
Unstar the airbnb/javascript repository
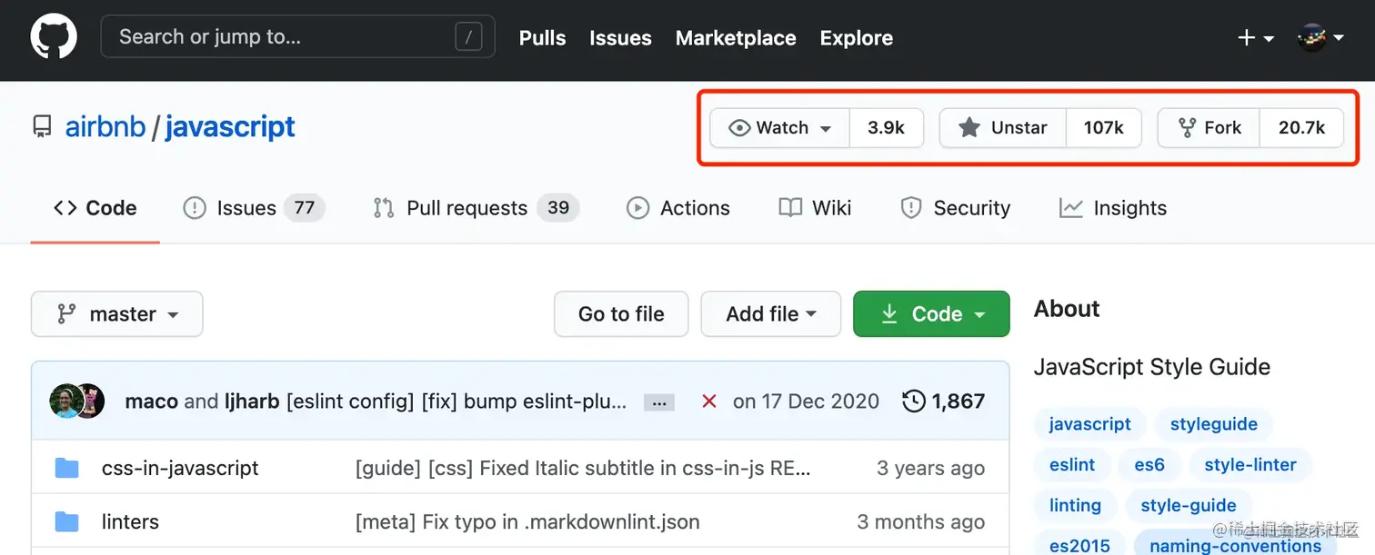click(1002, 128)
